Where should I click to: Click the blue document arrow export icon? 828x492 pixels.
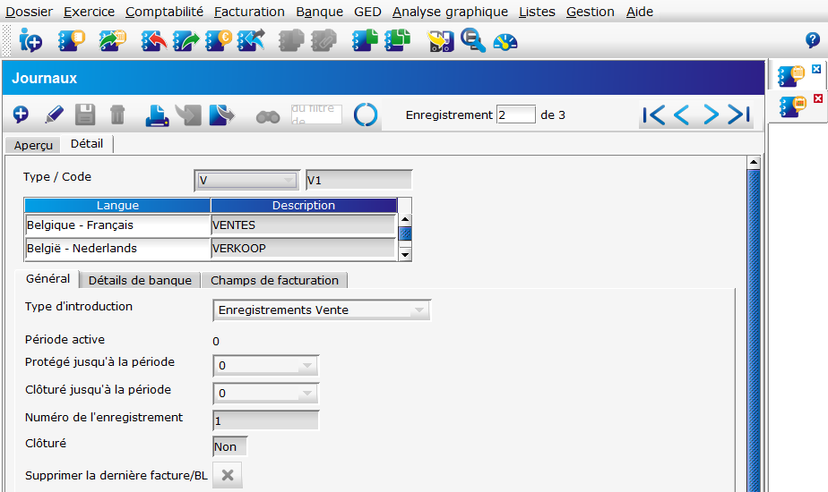point(222,115)
